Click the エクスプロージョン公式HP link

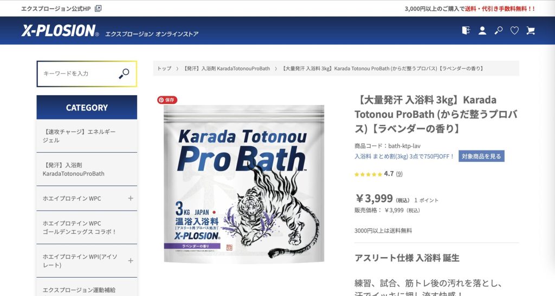click(56, 9)
